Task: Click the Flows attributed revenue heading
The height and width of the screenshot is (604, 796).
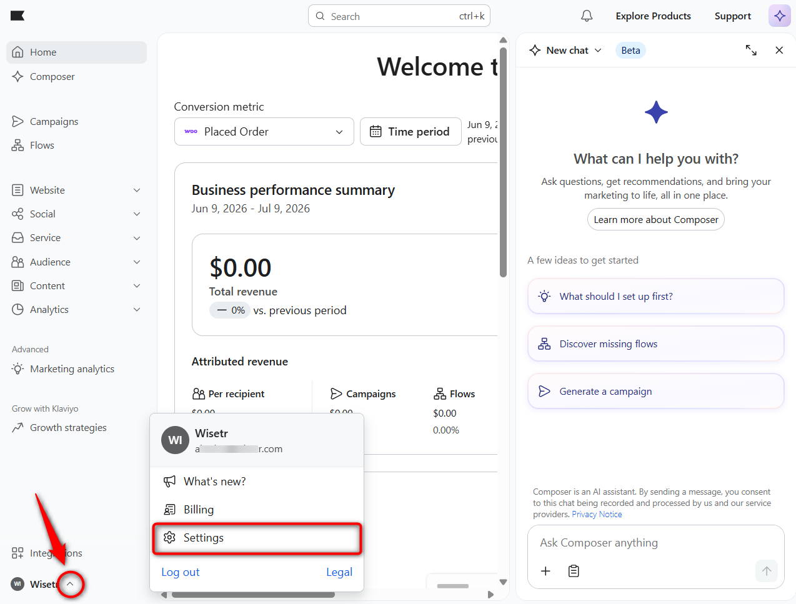Action: [454, 394]
